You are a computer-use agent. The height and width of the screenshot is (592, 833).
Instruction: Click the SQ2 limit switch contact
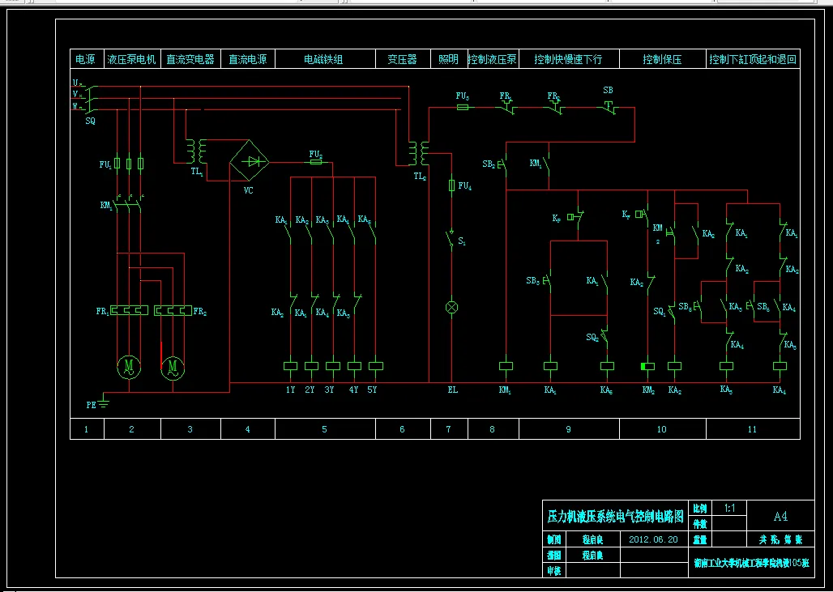(x=605, y=337)
